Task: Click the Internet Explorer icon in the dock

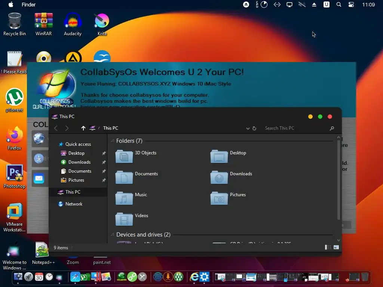Action: point(194,277)
